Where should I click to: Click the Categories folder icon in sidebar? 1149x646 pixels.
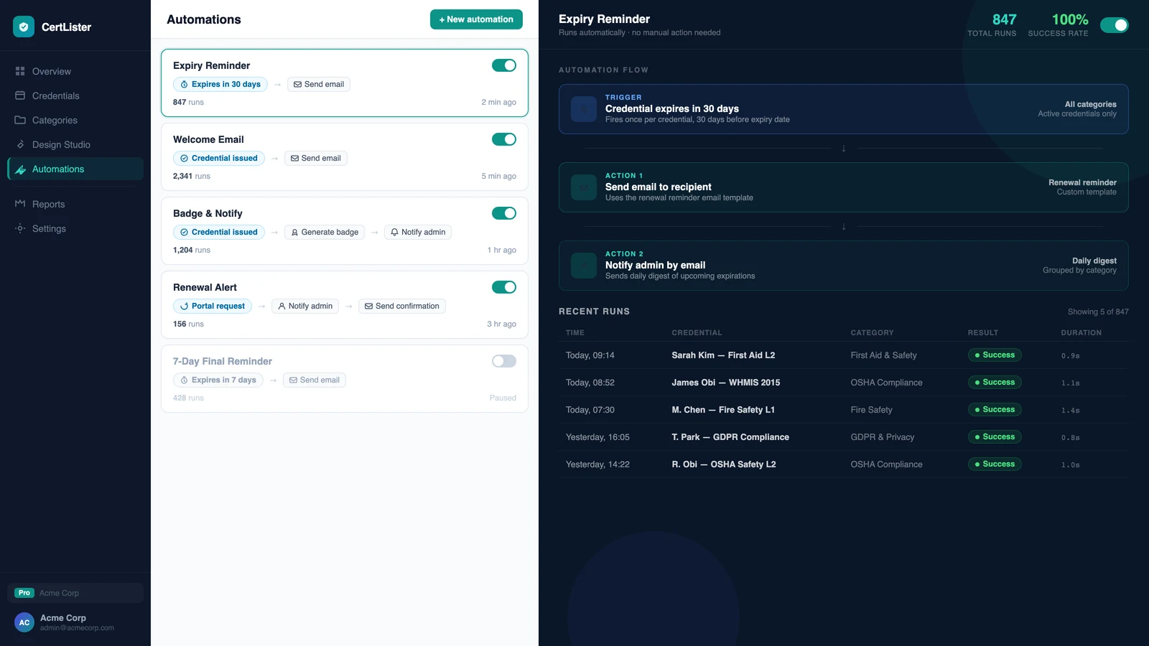point(20,120)
